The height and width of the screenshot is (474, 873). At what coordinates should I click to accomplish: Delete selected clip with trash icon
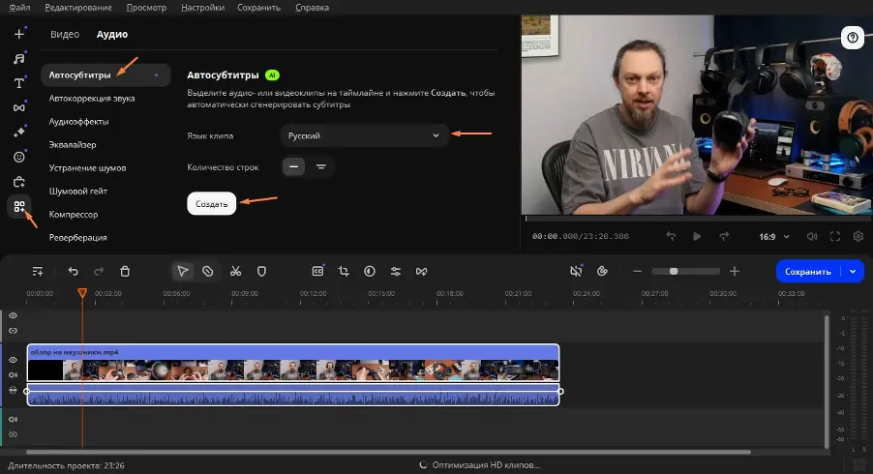pos(125,272)
